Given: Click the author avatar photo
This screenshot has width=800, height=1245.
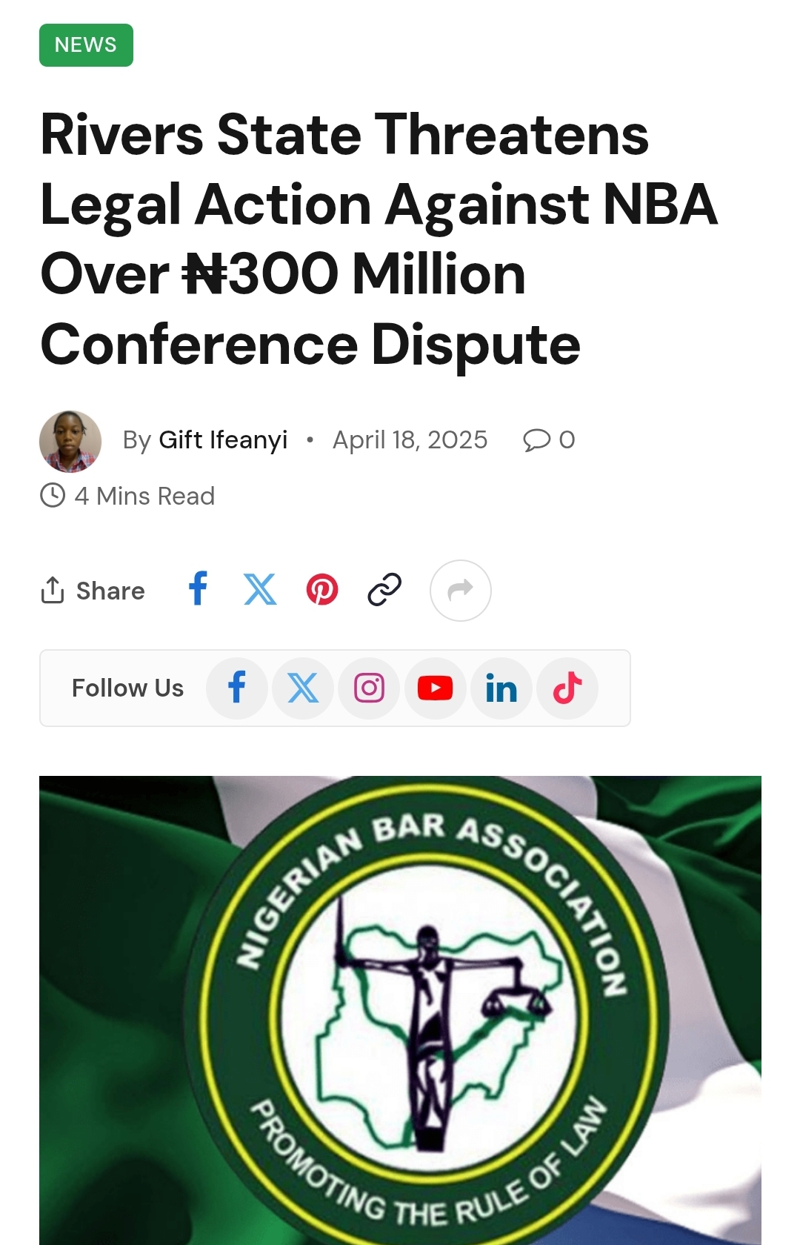Looking at the screenshot, I should (x=70, y=442).
